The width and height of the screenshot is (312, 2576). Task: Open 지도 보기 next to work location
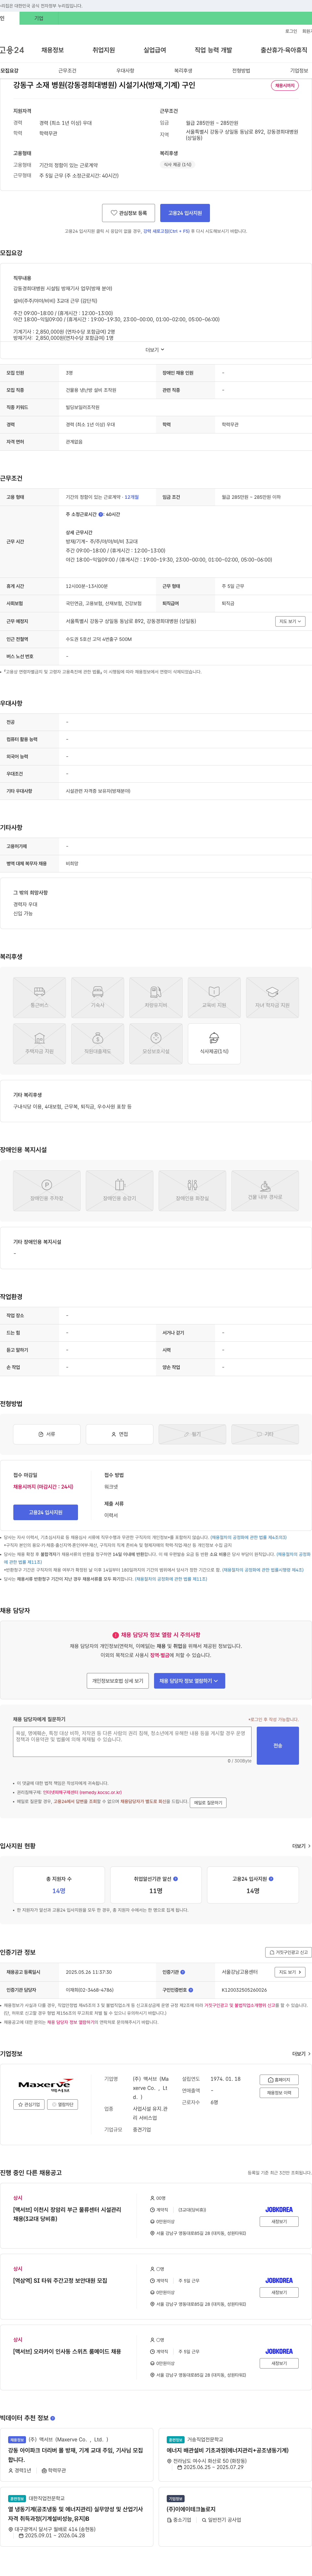pyautogui.click(x=290, y=621)
